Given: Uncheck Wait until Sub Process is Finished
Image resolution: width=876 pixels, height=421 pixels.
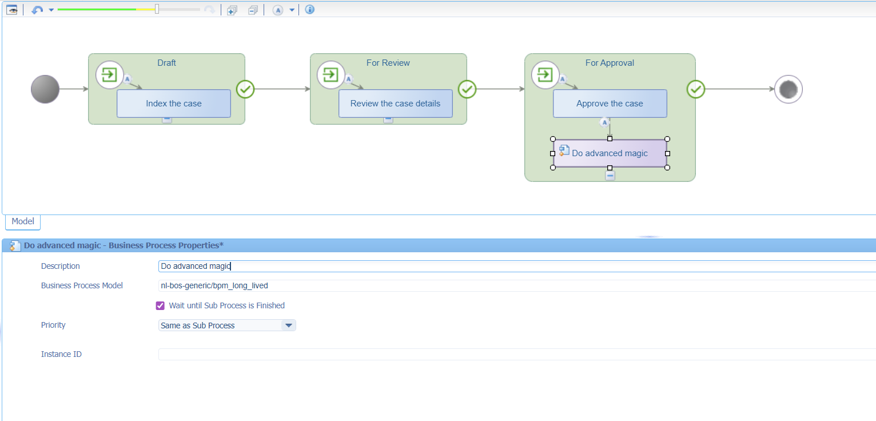Looking at the screenshot, I should (160, 305).
